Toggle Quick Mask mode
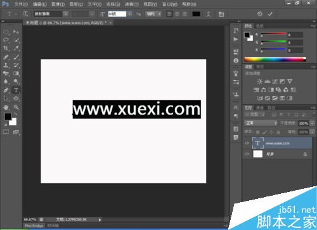This screenshot has width=317, height=230. [x=6, y=132]
